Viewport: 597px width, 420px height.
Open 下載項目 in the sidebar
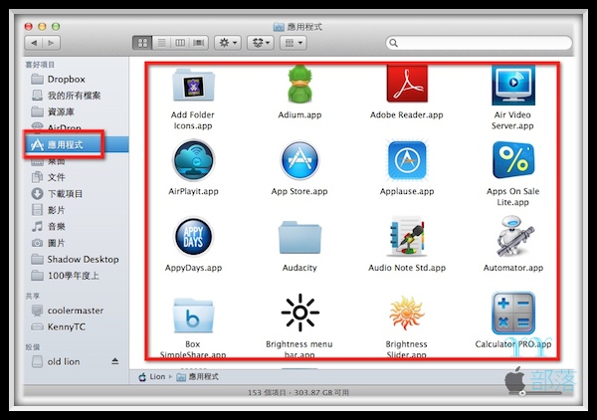(x=77, y=194)
